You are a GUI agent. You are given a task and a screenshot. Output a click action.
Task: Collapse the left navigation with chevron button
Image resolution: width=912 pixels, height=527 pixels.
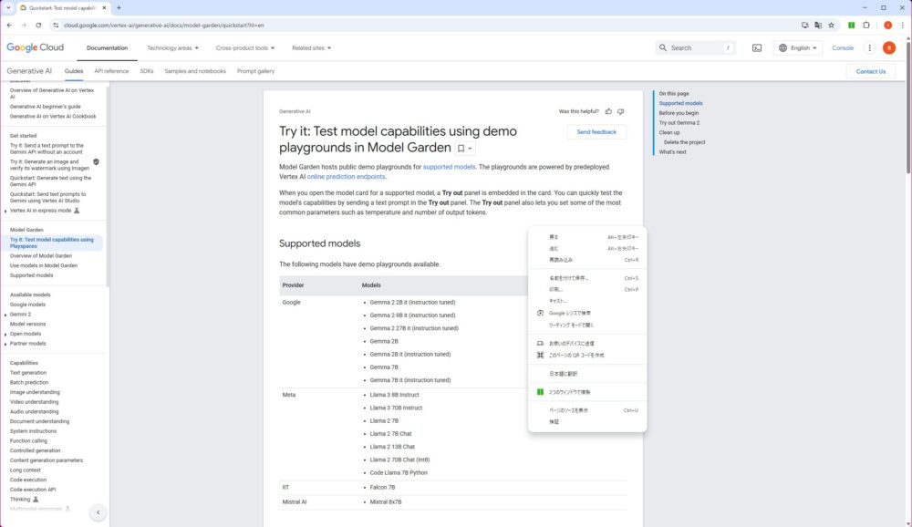pos(98,512)
